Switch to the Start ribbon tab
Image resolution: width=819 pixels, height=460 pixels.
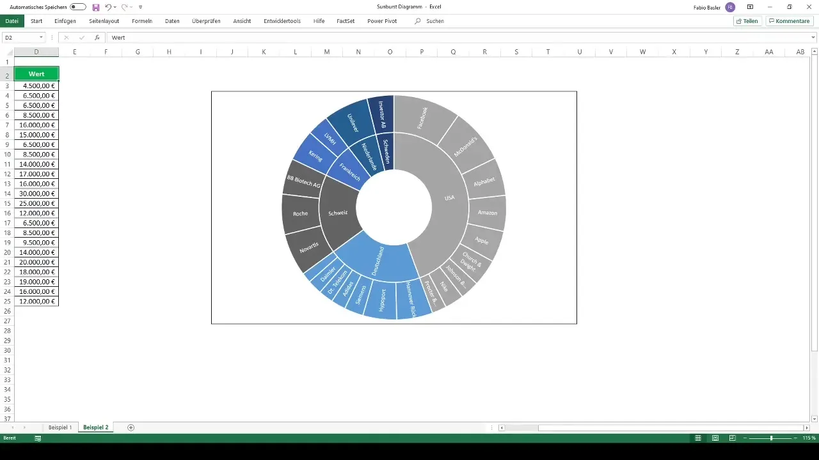pyautogui.click(x=36, y=21)
